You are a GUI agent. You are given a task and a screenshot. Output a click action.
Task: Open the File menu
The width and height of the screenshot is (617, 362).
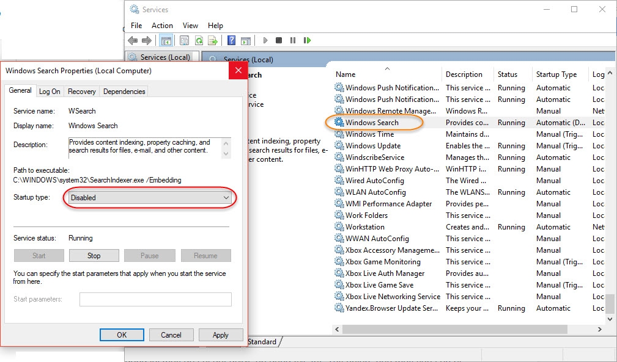136,26
